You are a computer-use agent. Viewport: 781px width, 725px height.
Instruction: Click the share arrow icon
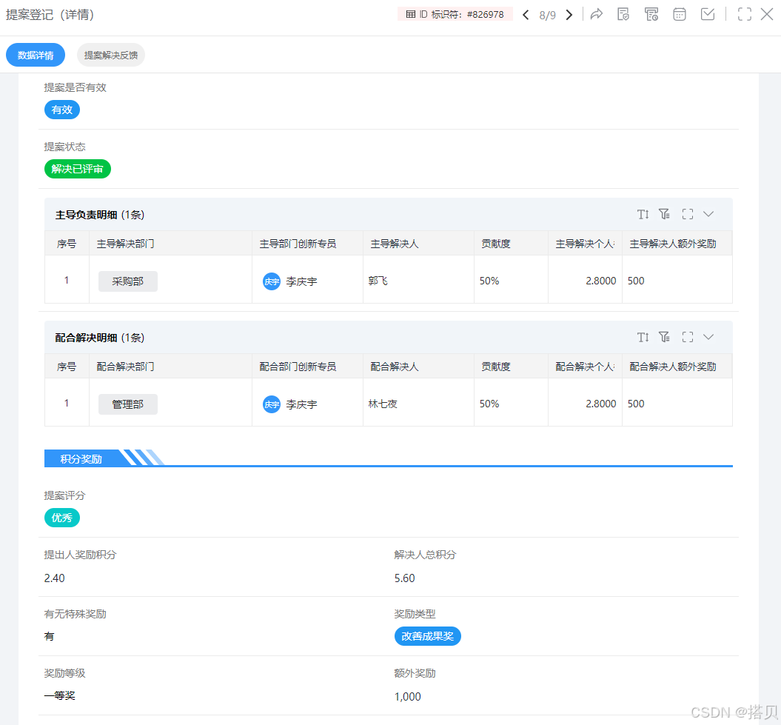click(597, 14)
